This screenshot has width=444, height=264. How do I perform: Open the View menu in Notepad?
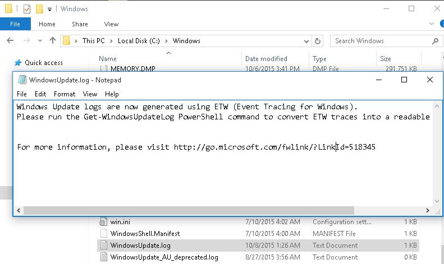pos(90,94)
